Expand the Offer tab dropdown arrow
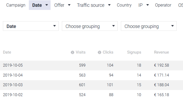This screenshot has height=99, width=183. click(69, 5)
